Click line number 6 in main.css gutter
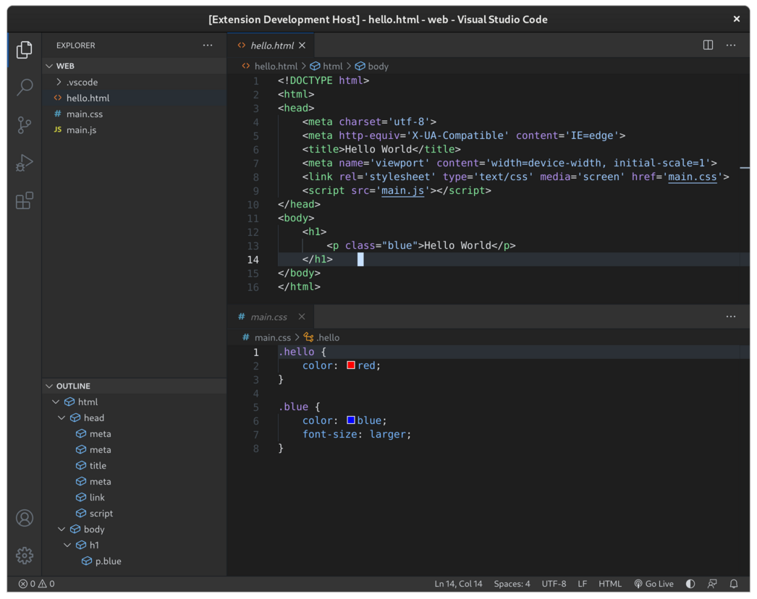This screenshot has height=599, width=757. tap(256, 421)
